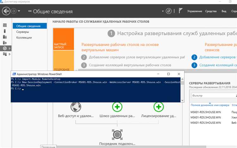Expand the arrow next to Remote Desktop Services icon

(9, 48)
